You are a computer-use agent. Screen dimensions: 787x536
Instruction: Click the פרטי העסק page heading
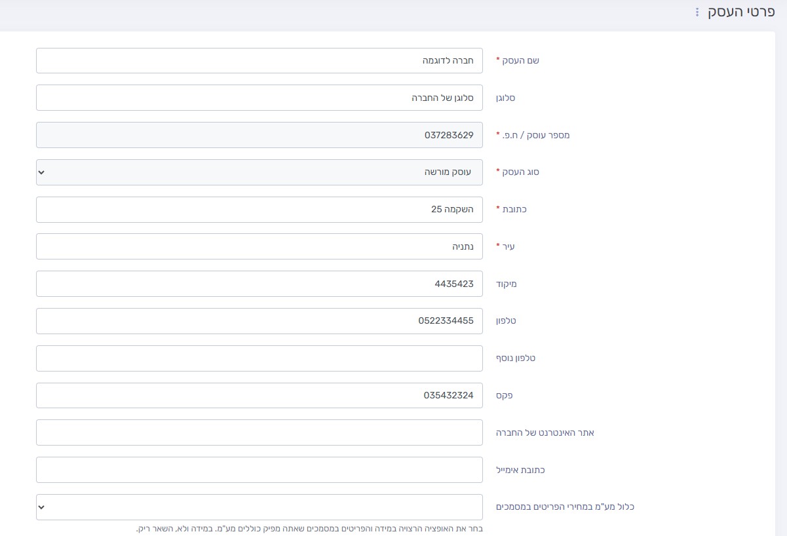click(x=742, y=12)
